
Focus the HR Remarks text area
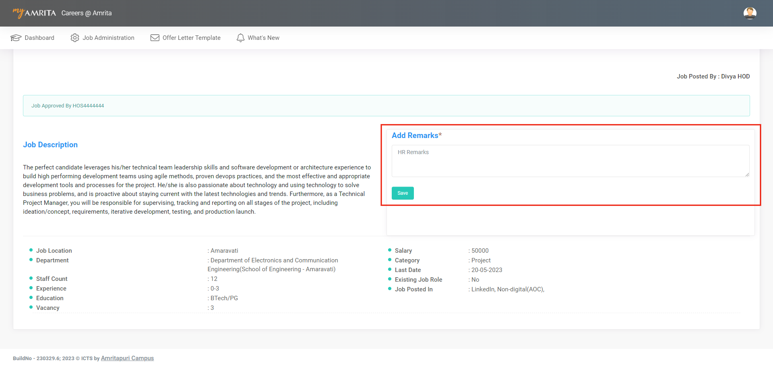pos(570,161)
